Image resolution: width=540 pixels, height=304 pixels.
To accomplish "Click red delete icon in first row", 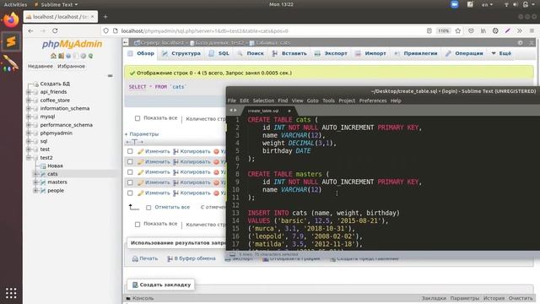I will coord(216,151).
